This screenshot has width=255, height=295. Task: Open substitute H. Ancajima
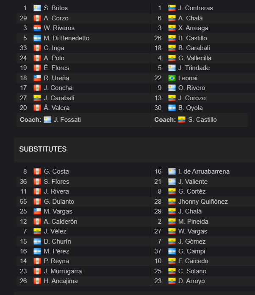tap(61, 281)
